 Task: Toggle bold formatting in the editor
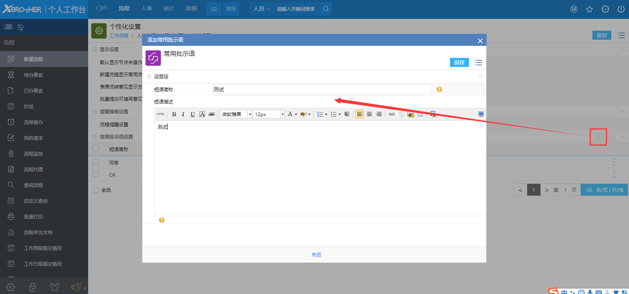pyautogui.click(x=174, y=114)
